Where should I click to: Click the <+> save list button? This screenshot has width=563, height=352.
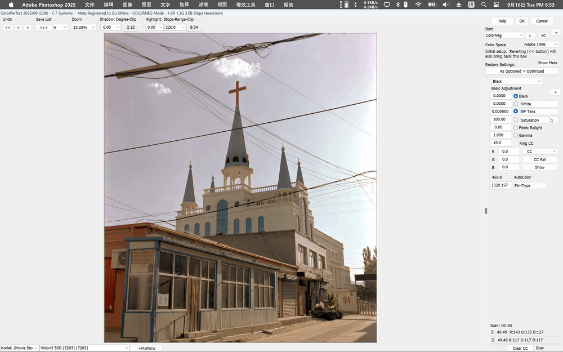coord(43,27)
